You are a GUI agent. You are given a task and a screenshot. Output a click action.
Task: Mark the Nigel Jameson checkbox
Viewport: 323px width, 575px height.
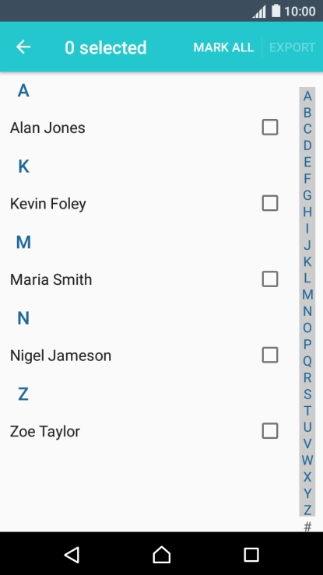(x=270, y=355)
